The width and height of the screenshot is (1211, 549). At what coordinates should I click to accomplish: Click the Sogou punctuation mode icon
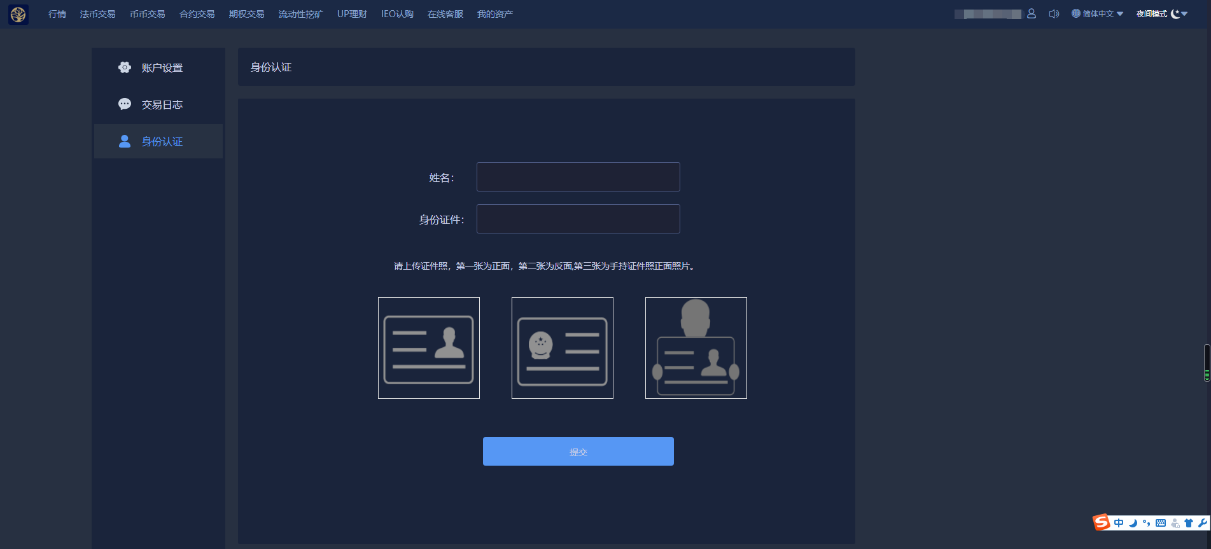[x=1147, y=523]
